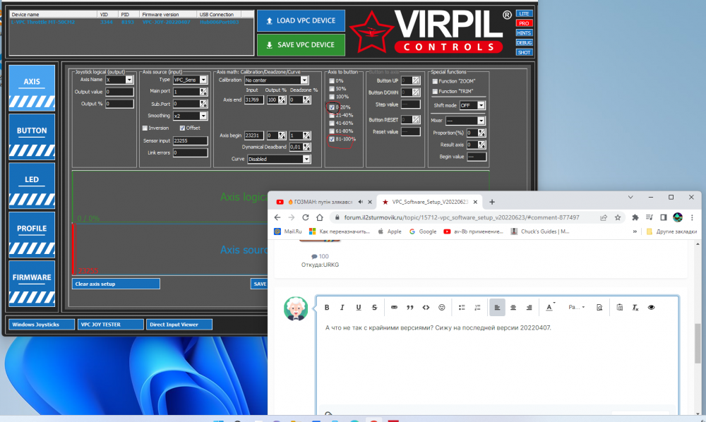
Task: Click SAVE VPC DEVICE button
Action: [x=301, y=45]
